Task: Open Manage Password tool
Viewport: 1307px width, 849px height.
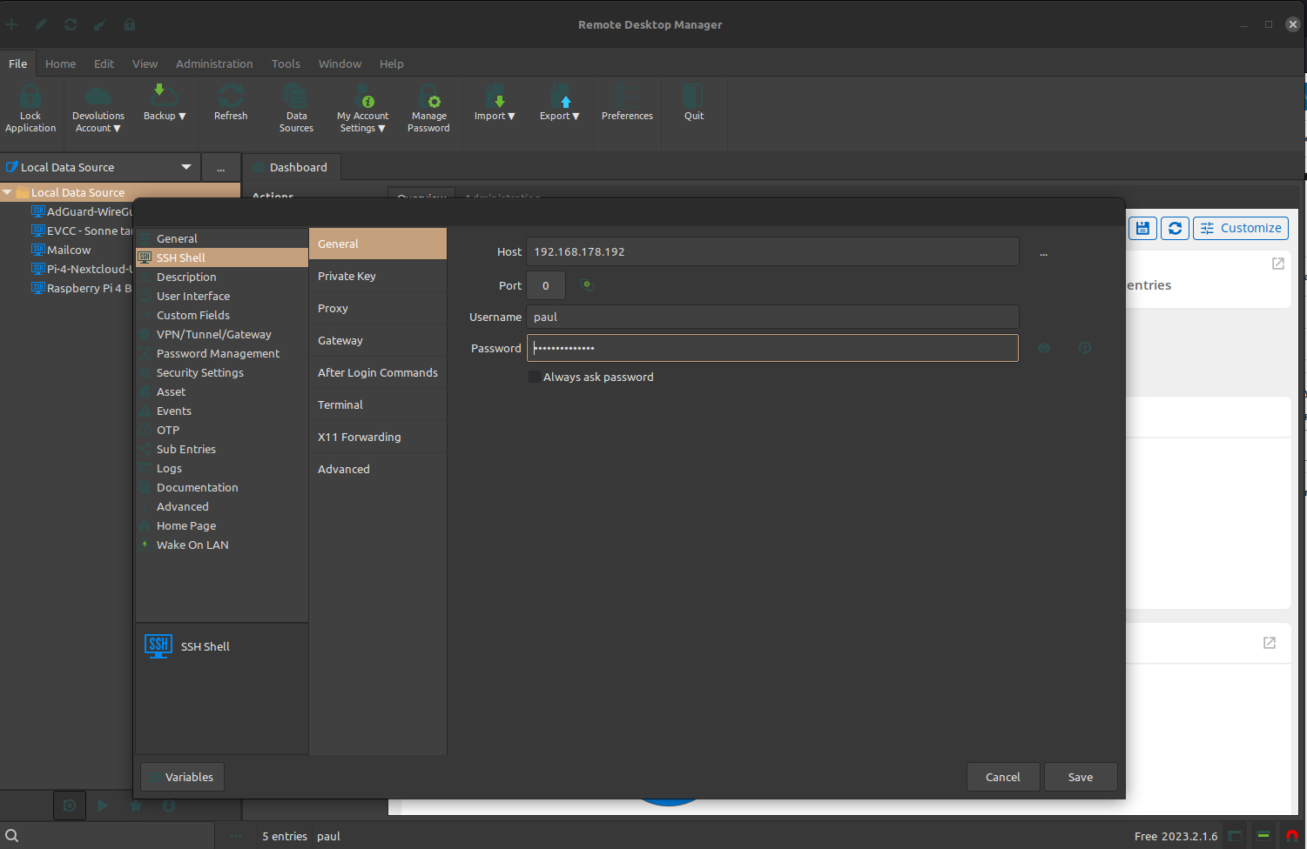Action: [x=428, y=97]
